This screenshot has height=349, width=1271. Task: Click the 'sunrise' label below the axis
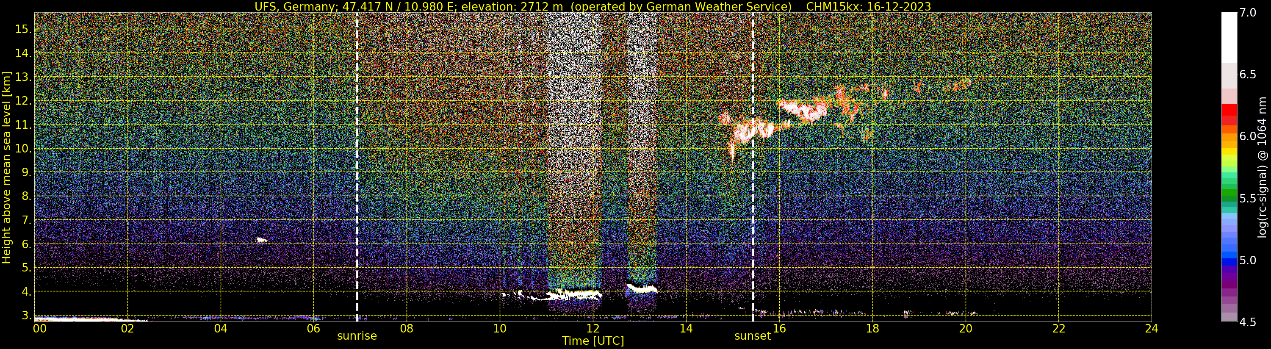tap(357, 336)
